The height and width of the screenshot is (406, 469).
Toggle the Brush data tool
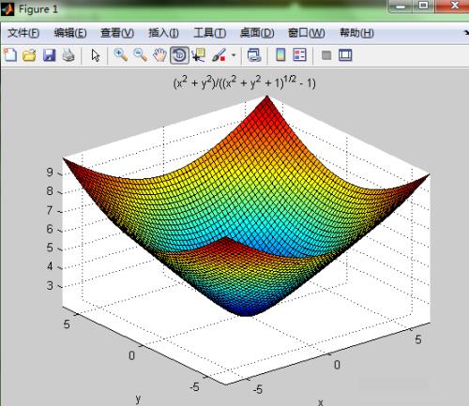click(219, 55)
